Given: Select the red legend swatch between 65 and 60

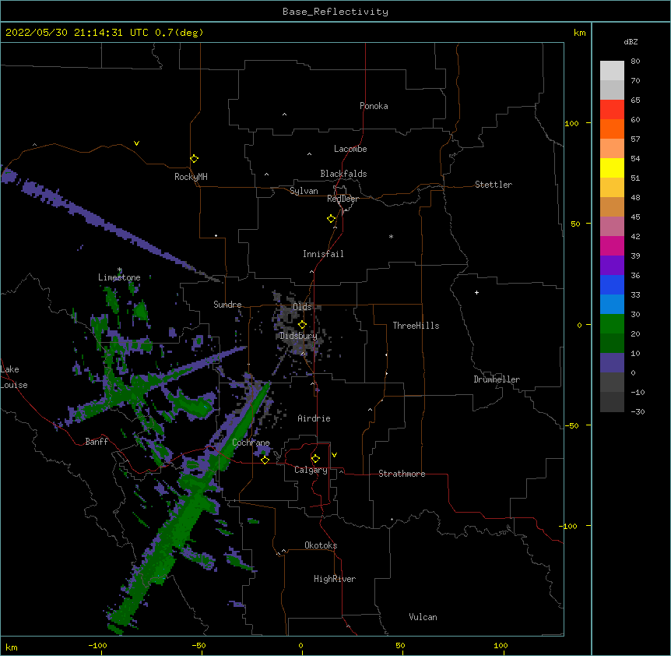Looking at the screenshot, I should pos(612,110).
